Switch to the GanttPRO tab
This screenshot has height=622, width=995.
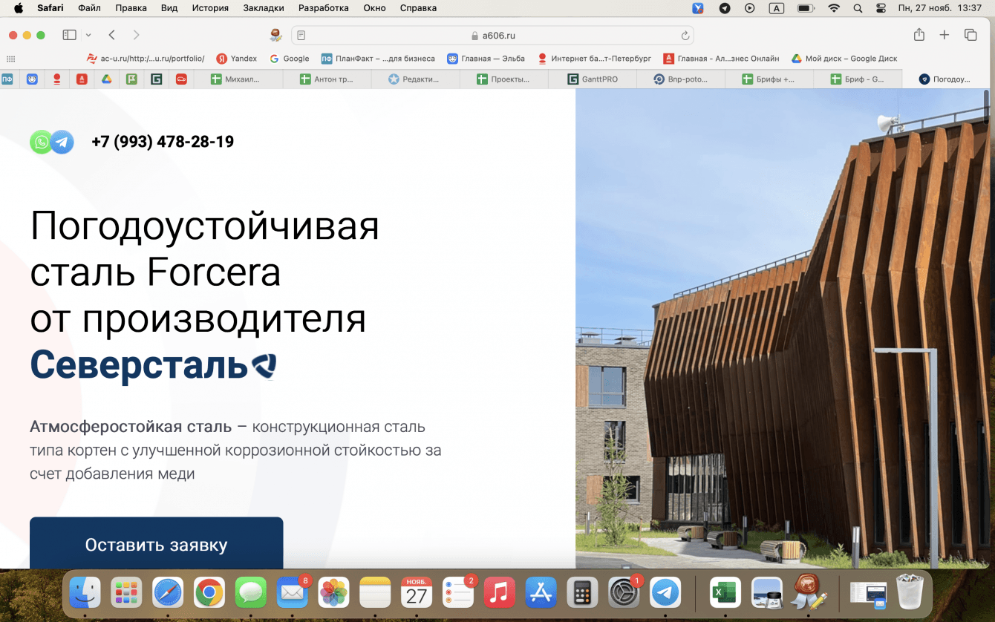[x=592, y=79]
